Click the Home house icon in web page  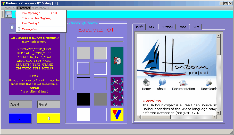pyautogui.click(x=146, y=82)
